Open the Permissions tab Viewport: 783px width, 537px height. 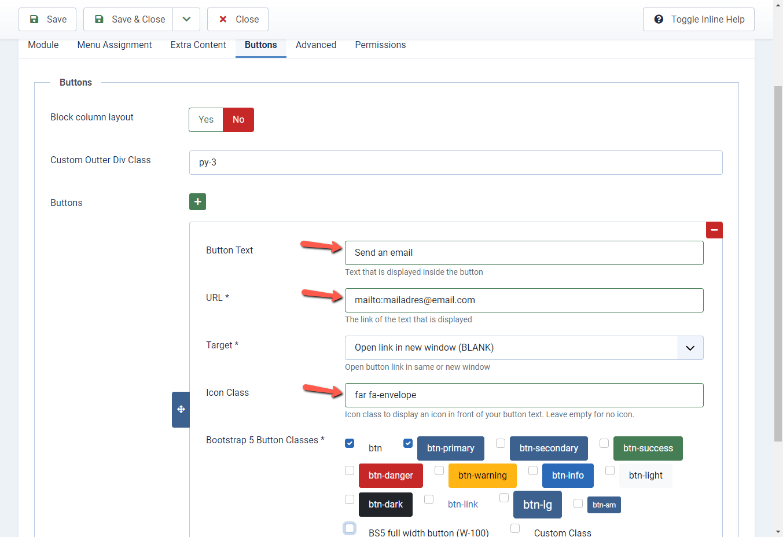[380, 45]
